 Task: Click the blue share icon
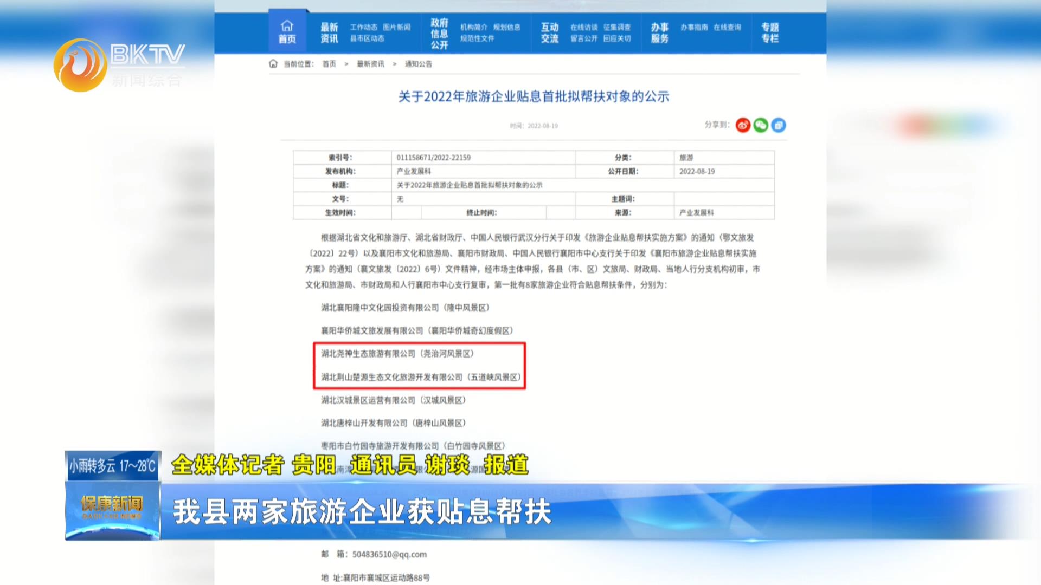click(x=779, y=125)
